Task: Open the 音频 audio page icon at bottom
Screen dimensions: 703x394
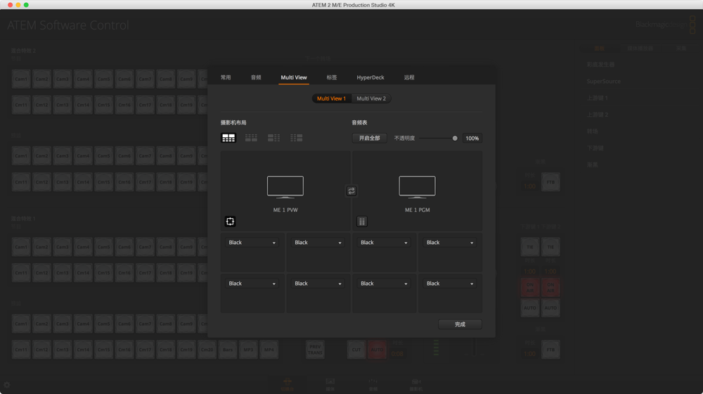Action: click(x=373, y=385)
